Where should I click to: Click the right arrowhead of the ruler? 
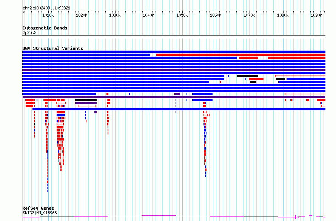tap(324, 12)
